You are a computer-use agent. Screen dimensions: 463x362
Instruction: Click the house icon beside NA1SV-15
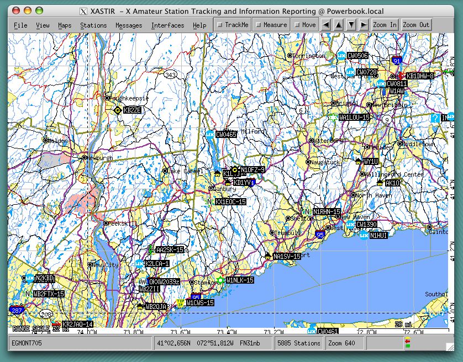(x=268, y=256)
